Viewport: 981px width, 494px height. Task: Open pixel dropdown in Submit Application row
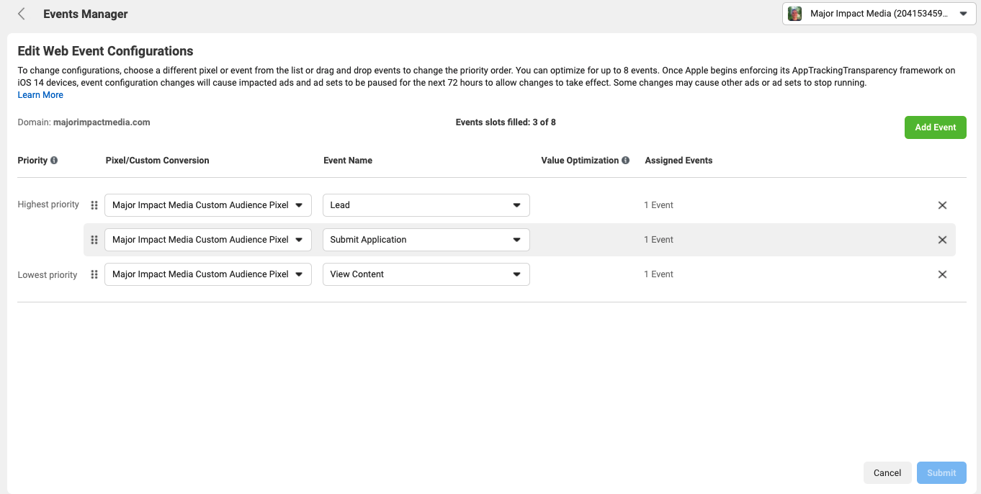[208, 240]
